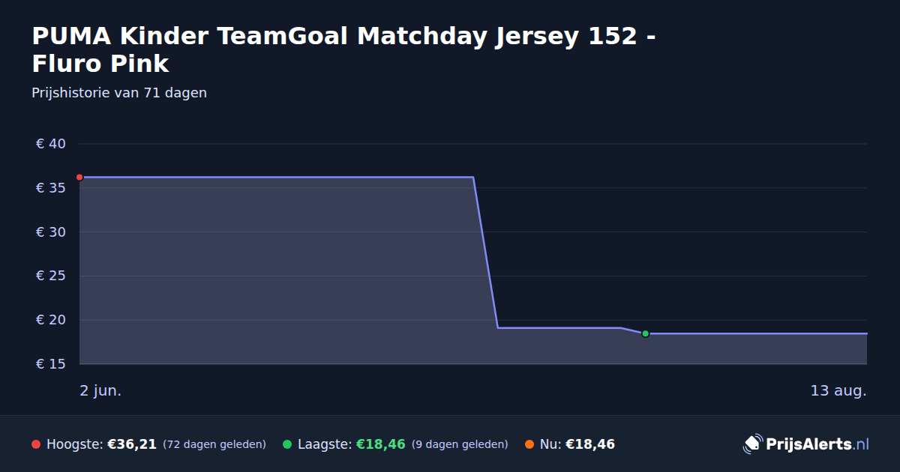Select the € 35 axis label

click(51, 188)
